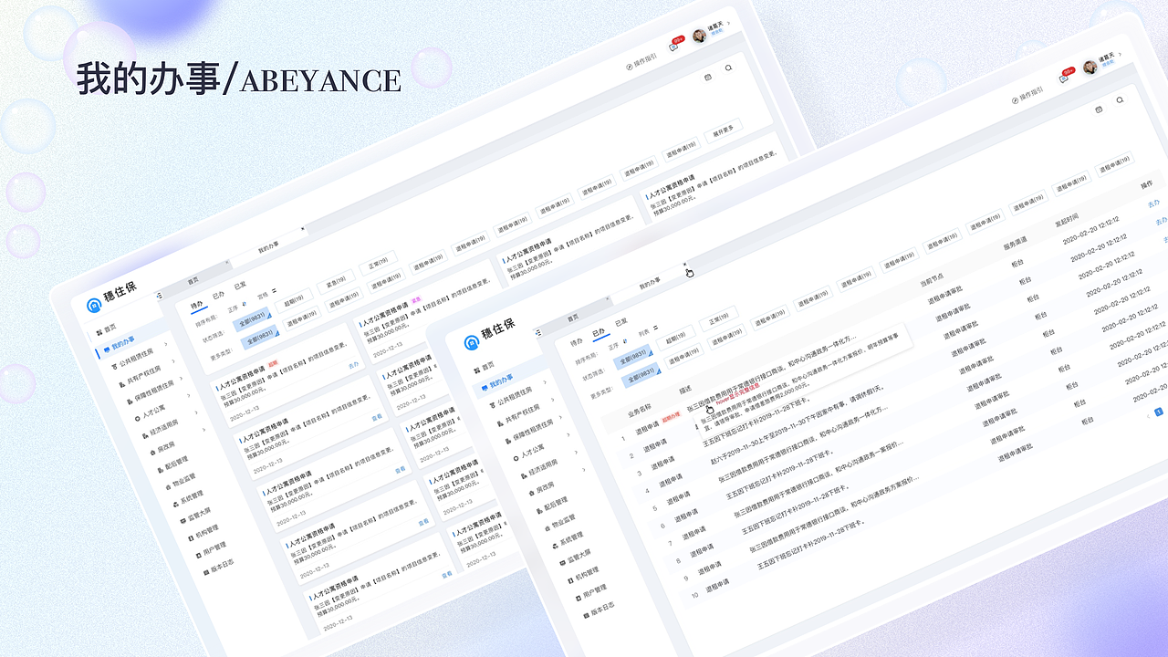This screenshot has height=657, width=1168.
Task: Switch to 待办 tab in front window
Action: point(576,343)
